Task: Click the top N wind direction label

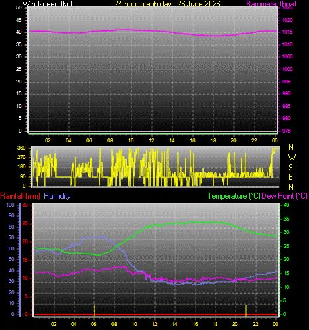Action: point(291,147)
